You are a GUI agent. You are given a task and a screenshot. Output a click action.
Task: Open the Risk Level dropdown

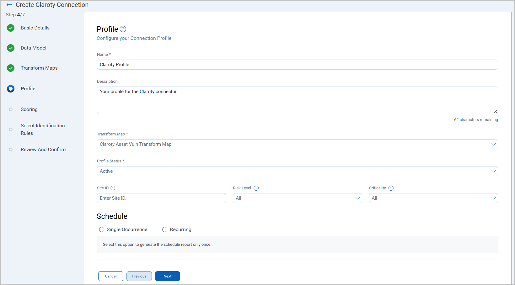coord(297,198)
